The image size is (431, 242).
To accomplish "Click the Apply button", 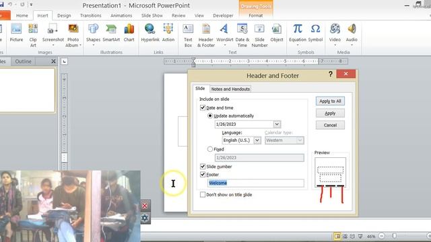I will coord(330,113).
